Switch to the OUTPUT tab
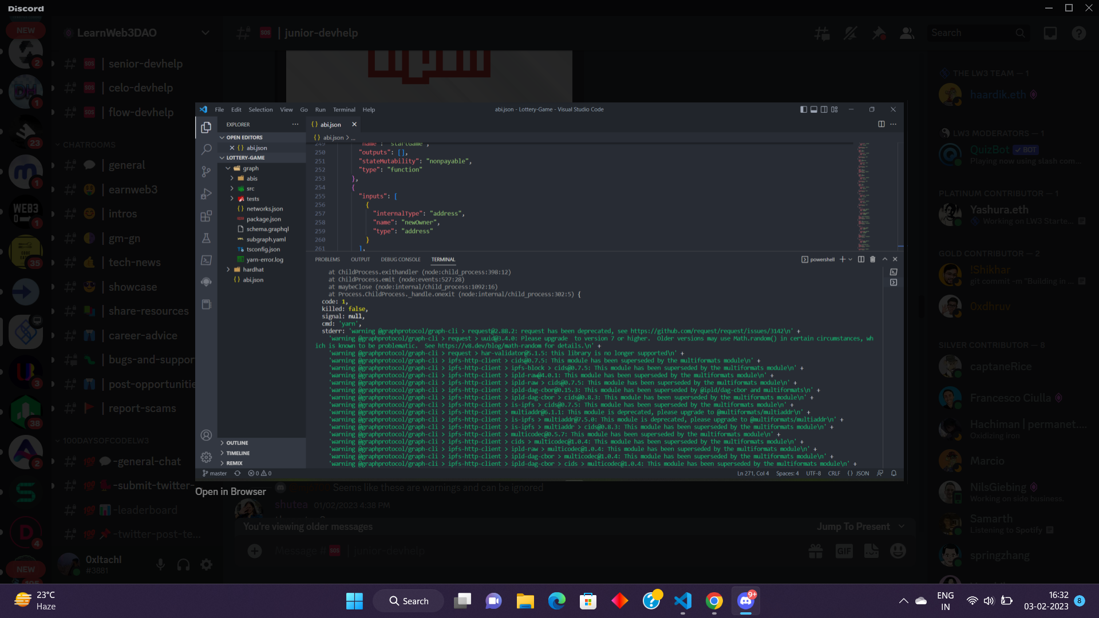Viewport: 1099px width, 618px height. coord(360,259)
